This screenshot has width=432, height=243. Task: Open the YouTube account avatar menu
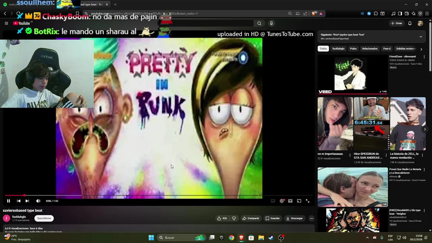click(x=420, y=23)
